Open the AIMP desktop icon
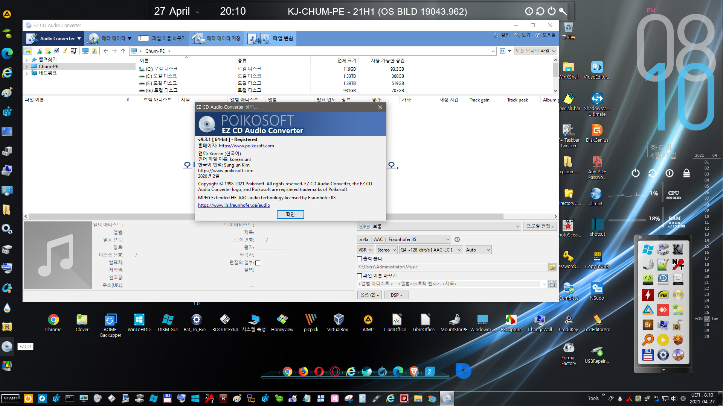723x406 pixels. [368, 323]
